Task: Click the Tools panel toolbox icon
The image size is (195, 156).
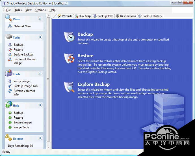Action: [x=8, y=73]
